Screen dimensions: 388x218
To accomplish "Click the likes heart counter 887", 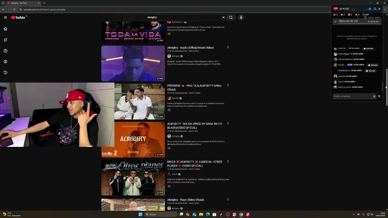I will 366,15.
